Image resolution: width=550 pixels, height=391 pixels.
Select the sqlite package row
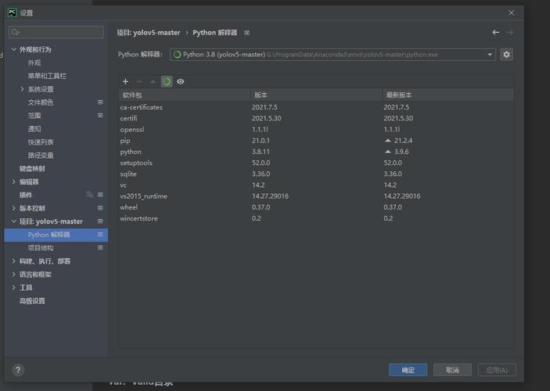(316, 174)
